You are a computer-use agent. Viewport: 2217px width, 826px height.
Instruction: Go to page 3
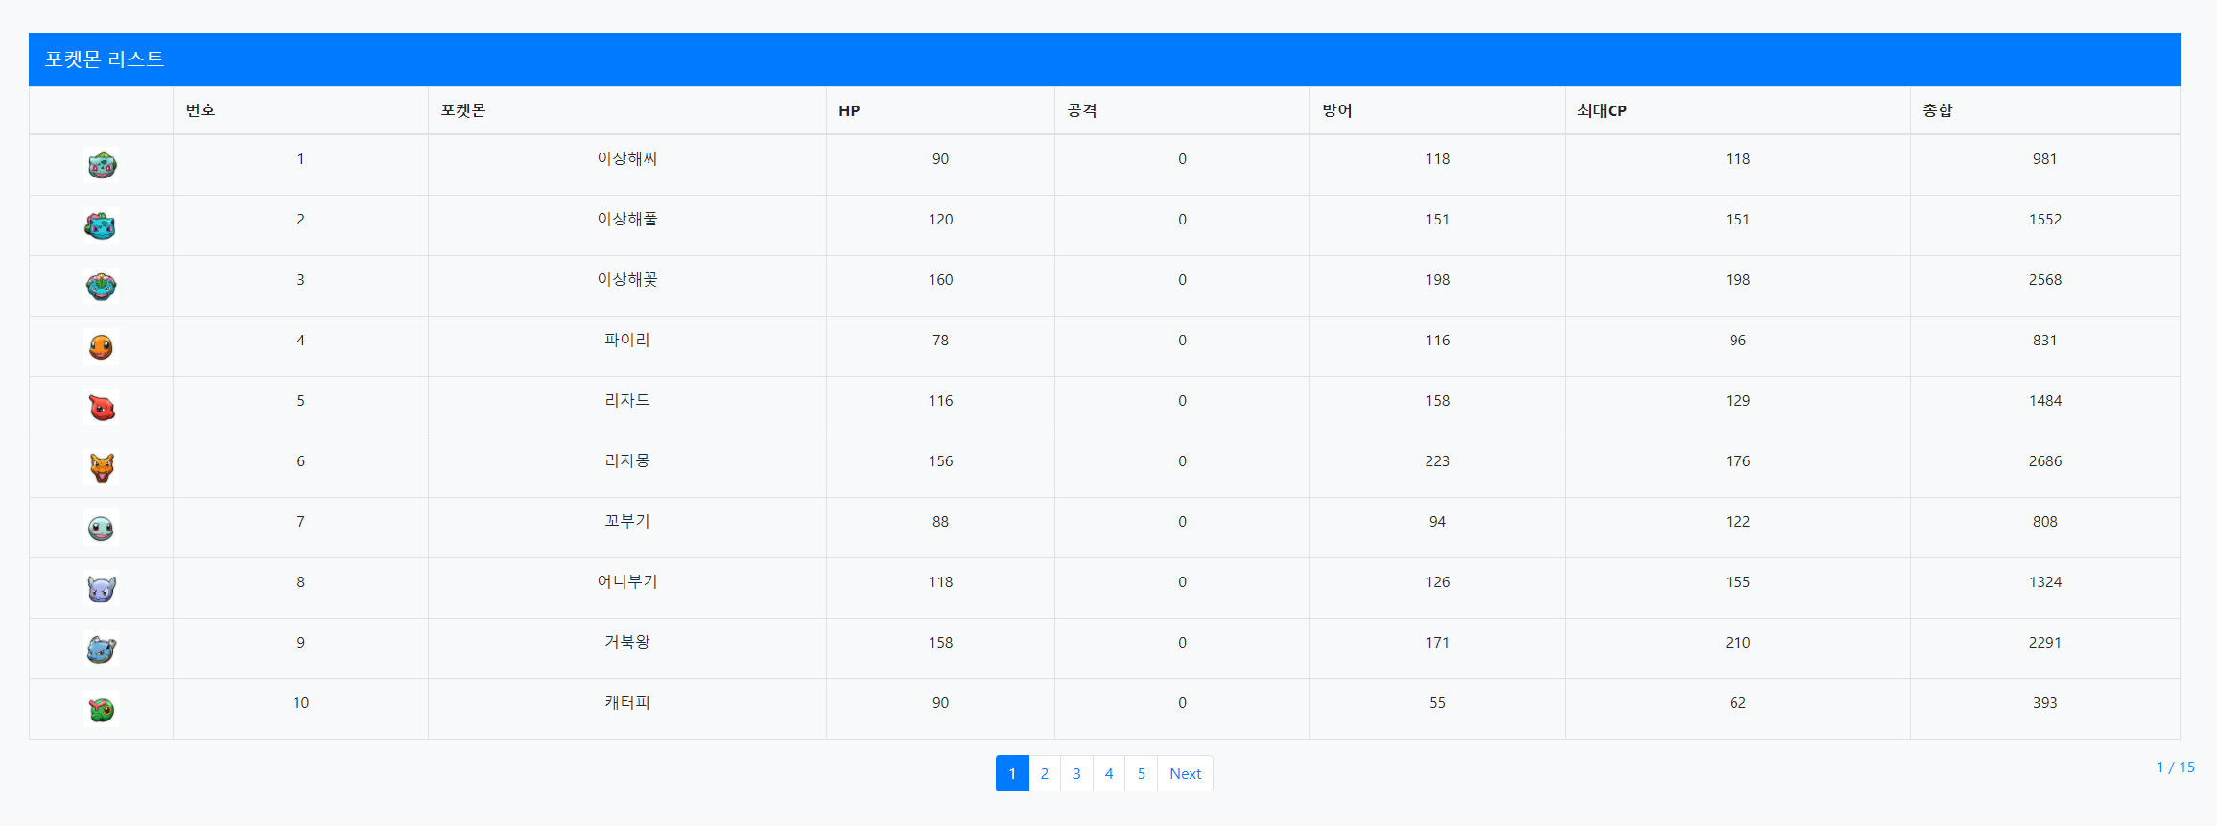pyautogui.click(x=1076, y=773)
